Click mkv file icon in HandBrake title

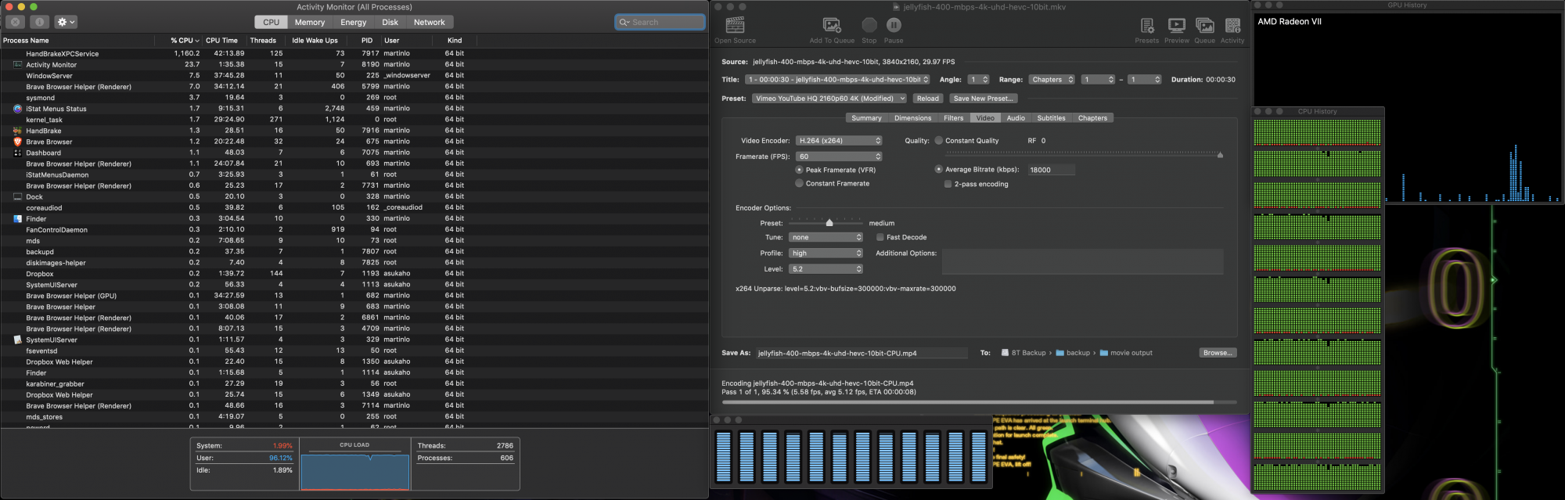tap(897, 7)
